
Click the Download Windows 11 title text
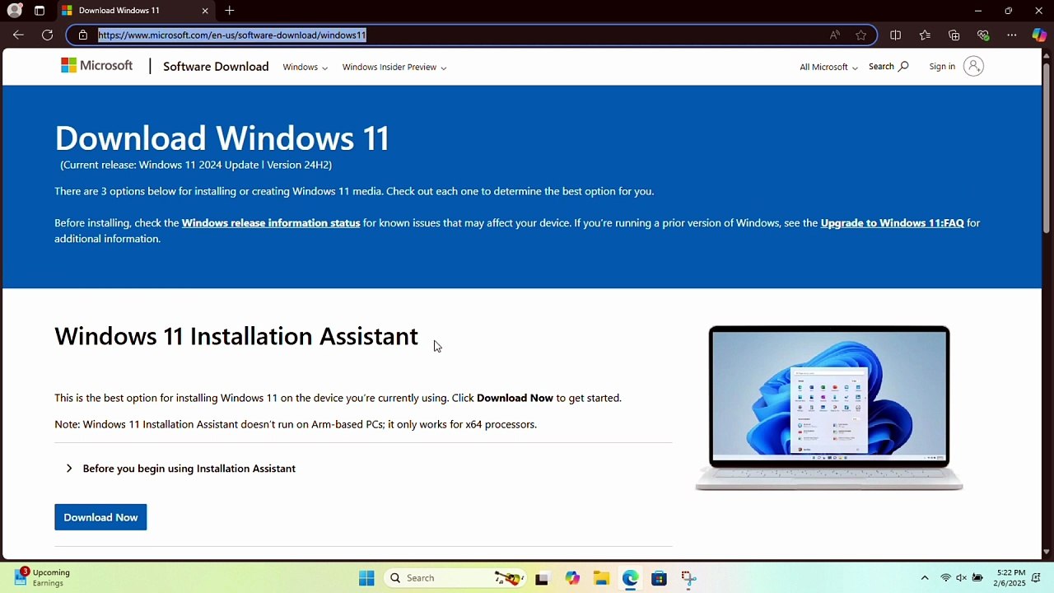[x=222, y=138]
